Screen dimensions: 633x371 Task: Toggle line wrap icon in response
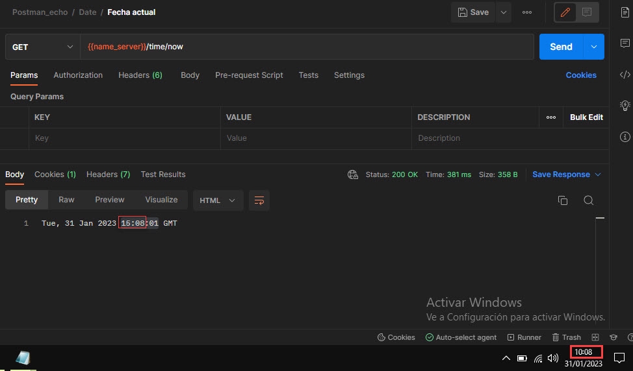point(259,200)
